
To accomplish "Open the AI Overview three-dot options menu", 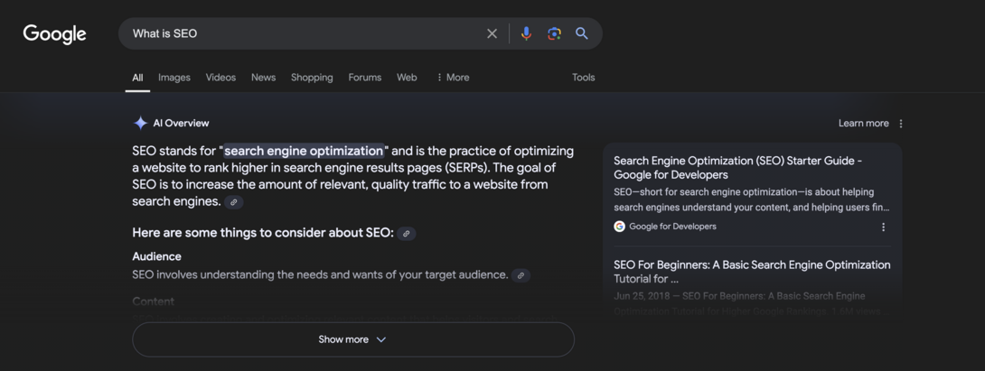I will coord(901,124).
